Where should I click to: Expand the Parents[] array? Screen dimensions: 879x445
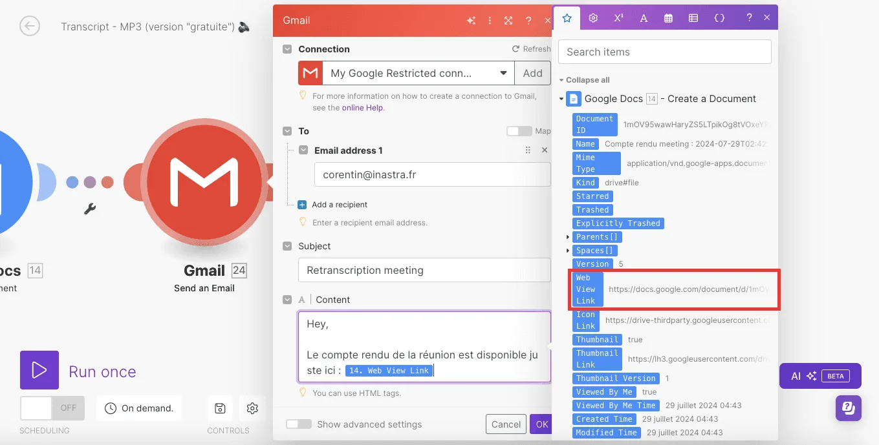[x=569, y=237]
